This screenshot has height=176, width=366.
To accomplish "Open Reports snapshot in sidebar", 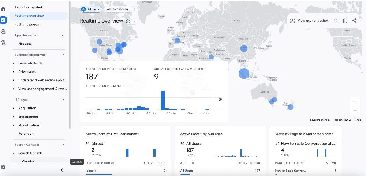I will pyautogui.click(x=28, y=7).
